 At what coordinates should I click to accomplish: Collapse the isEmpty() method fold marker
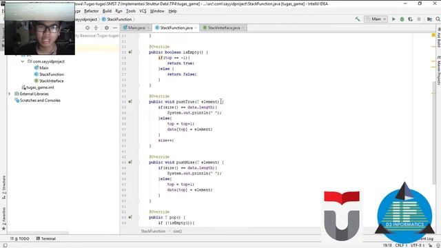[x=138, y=52]
